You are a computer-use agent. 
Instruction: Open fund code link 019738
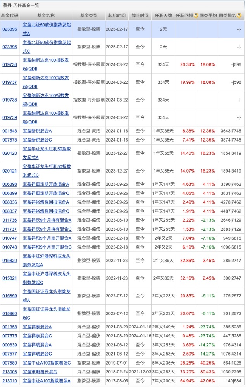(x=10, y=100)
